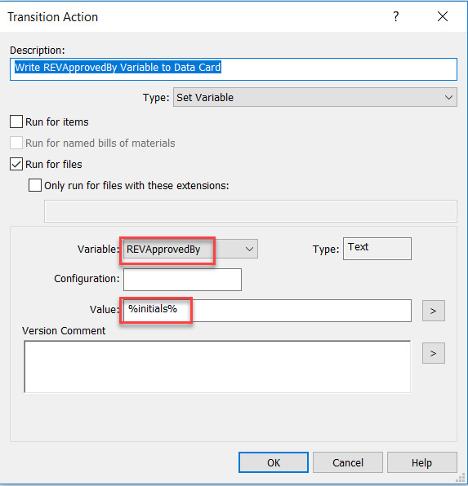
Task: Close the Transition Action dialog
Action: [443, 16]
